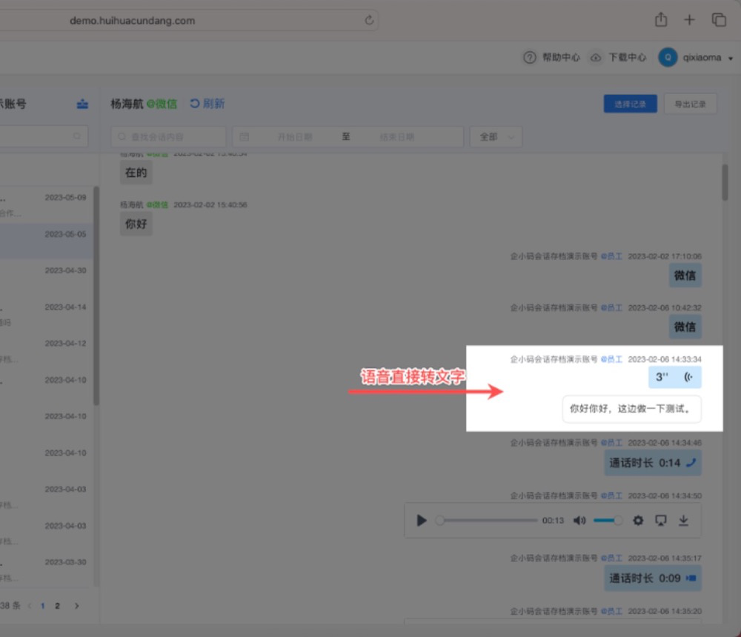Open a new browser tab with plus icon
Screen dimensions: 741x637
coord(689,20)
